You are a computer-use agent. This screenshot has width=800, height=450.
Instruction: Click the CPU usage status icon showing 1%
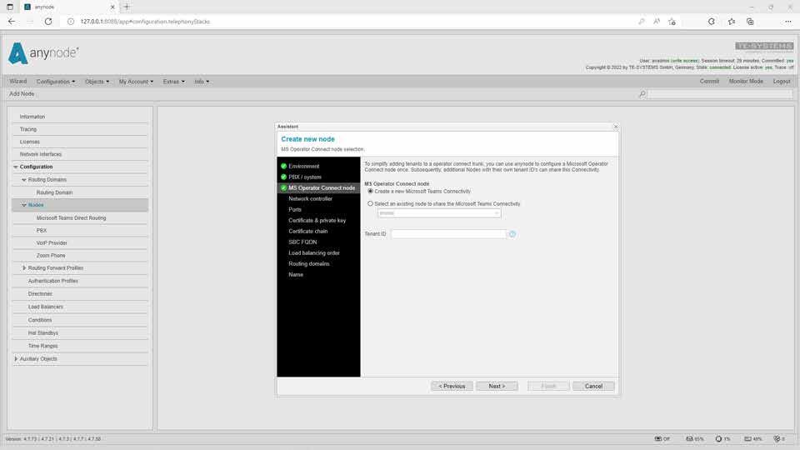[722, 439]
